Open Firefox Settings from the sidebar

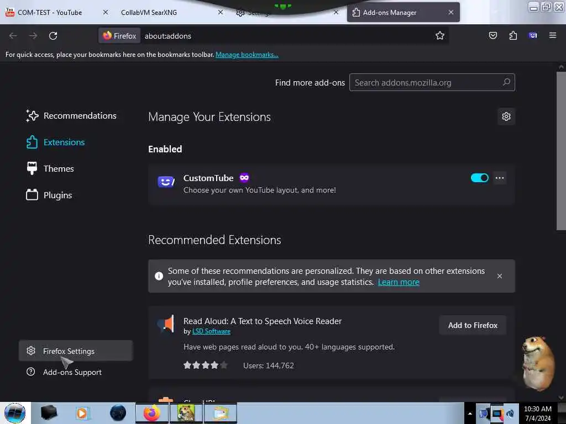(x=76, y=351)
